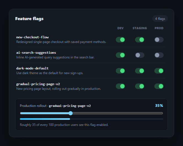
Task: Disable new-checkout-flow in DEV
Action: click(120, 40)
